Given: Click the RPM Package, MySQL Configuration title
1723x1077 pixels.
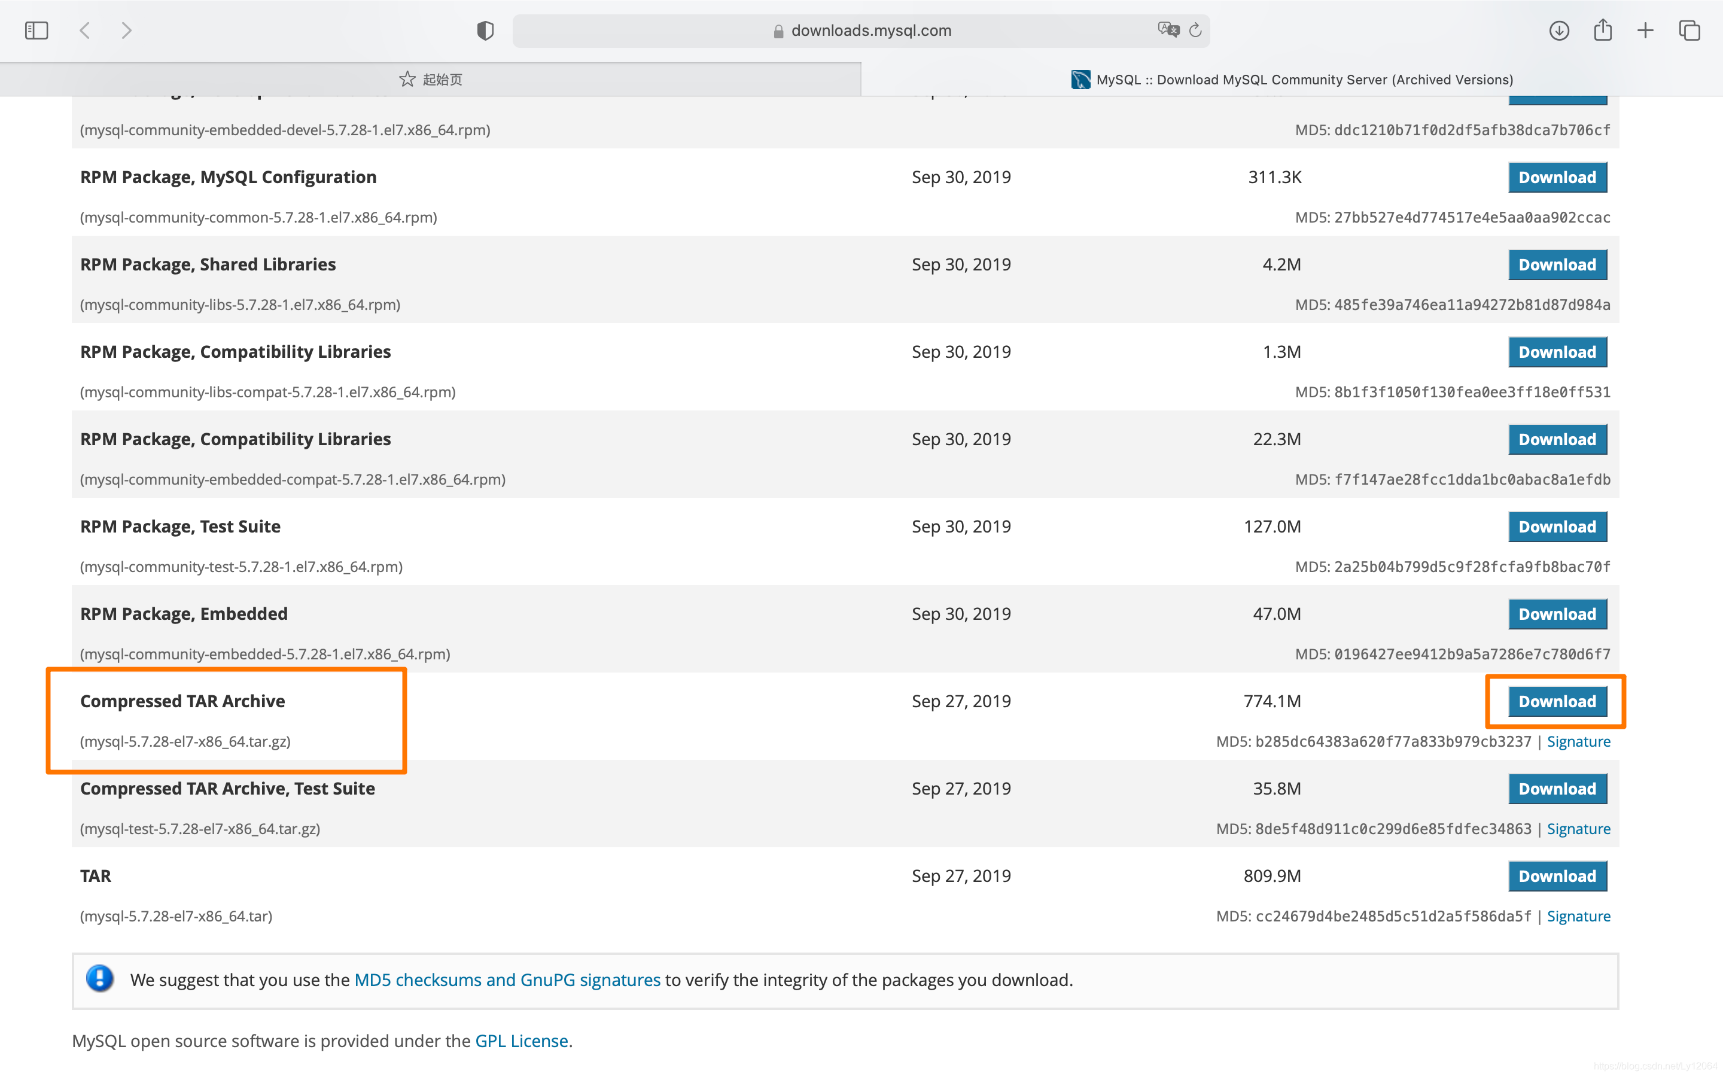Looking at the screenshot, I should click(x=228, y=177).
